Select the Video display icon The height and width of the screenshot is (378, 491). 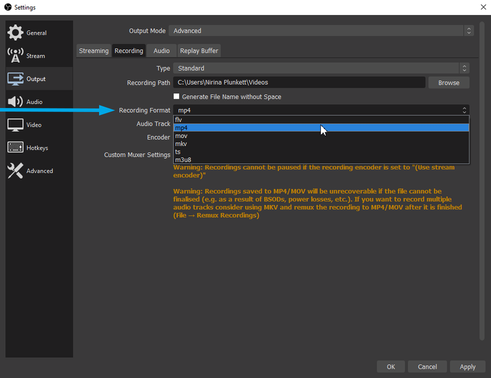(x=15, y=125)
